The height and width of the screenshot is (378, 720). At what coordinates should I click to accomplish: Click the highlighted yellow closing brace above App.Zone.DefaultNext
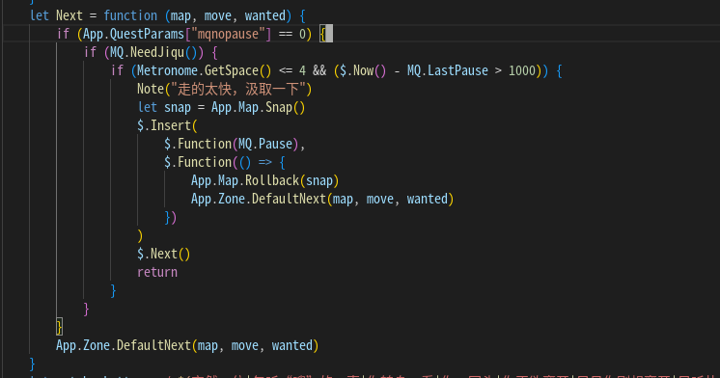[59, 327]
